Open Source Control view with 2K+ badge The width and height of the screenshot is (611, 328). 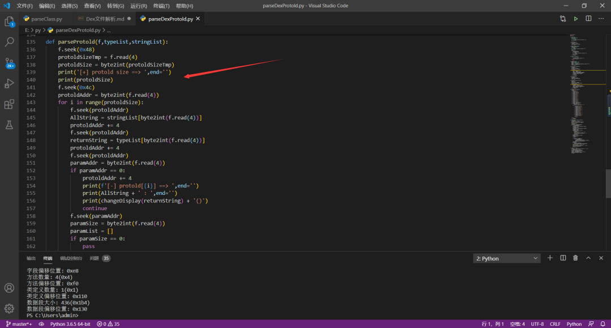(10, 63)
